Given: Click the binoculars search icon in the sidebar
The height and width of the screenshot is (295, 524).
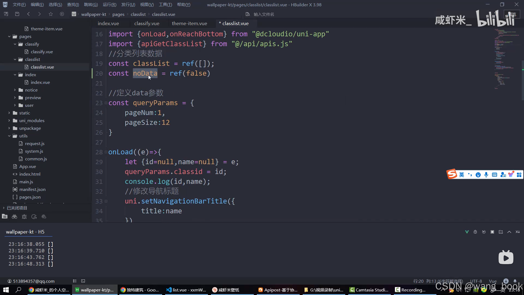Looking at the screenshot, I should tap(14, 217).
